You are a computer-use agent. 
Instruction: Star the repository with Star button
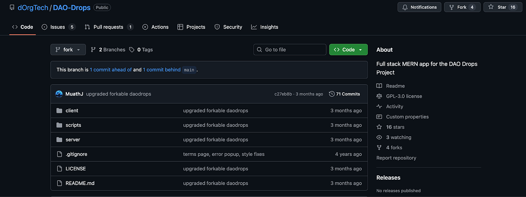pyautogui.click(x=502, y=7)
